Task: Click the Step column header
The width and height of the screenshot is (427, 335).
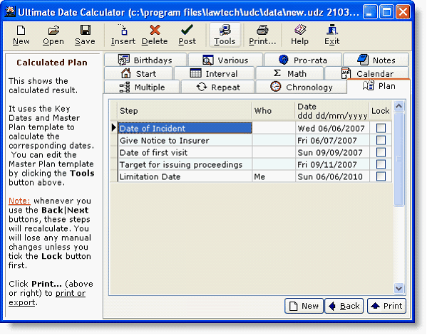Action: click(185, 111)
